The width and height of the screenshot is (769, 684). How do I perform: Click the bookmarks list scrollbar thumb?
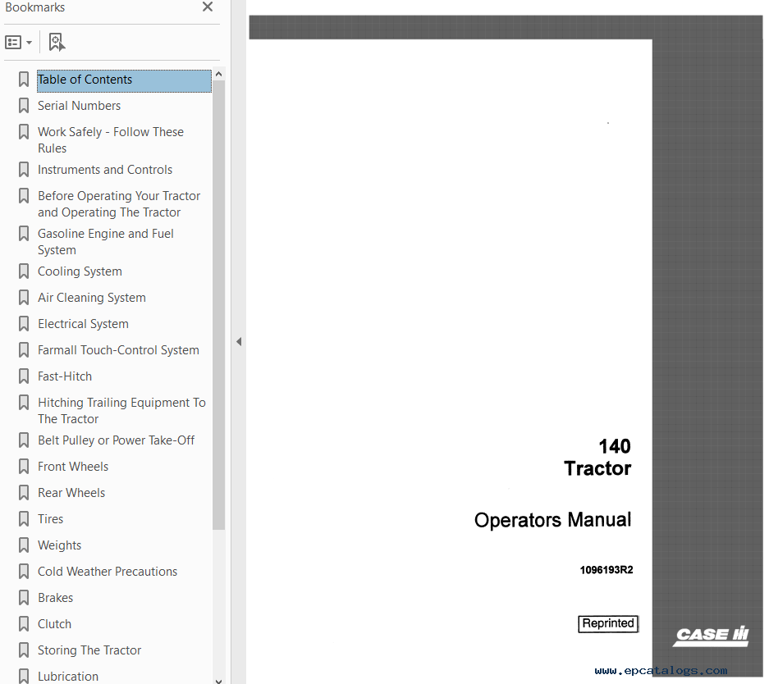click(x=219, y=305)
